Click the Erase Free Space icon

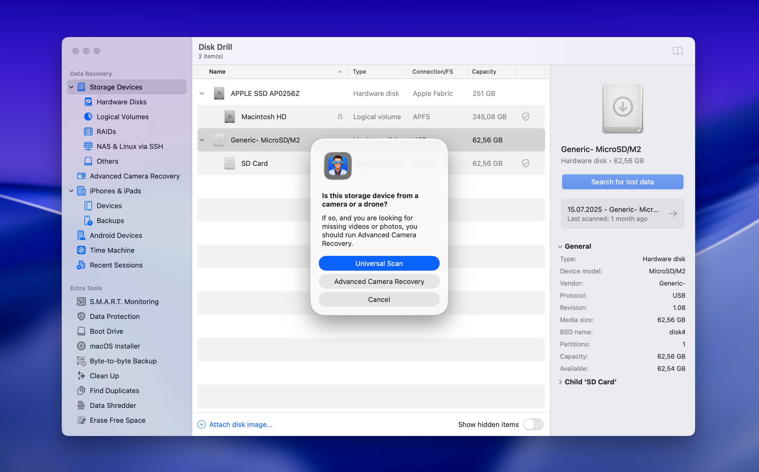(81, 420)
